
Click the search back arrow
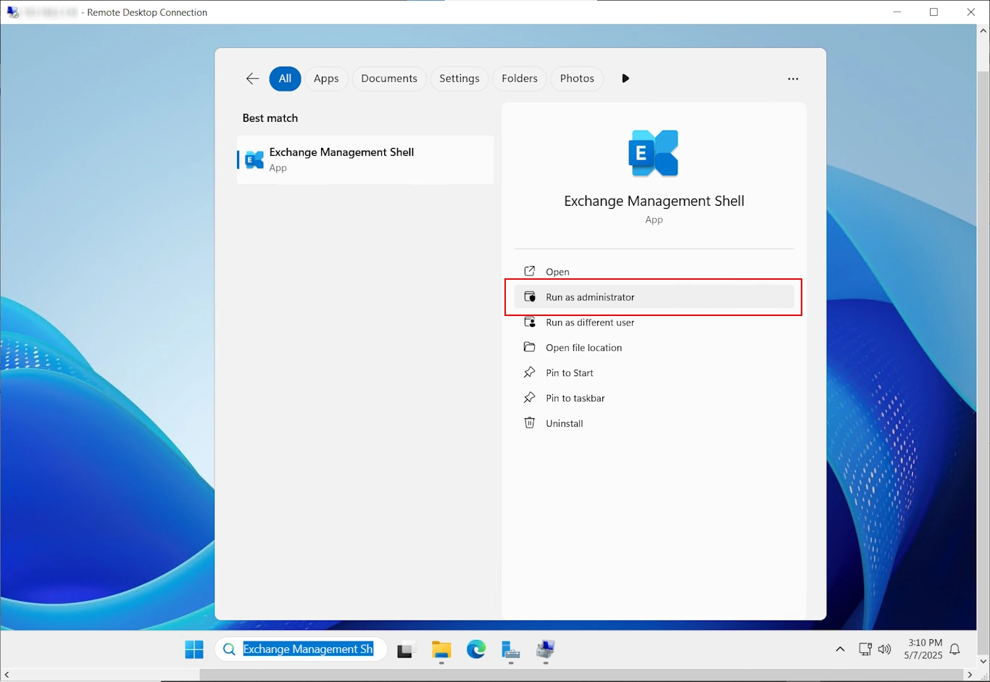(x=252, y=78)
